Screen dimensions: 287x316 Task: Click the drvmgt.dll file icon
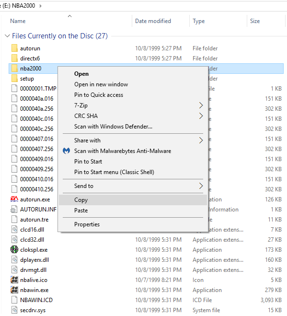[x=14, y=270]
